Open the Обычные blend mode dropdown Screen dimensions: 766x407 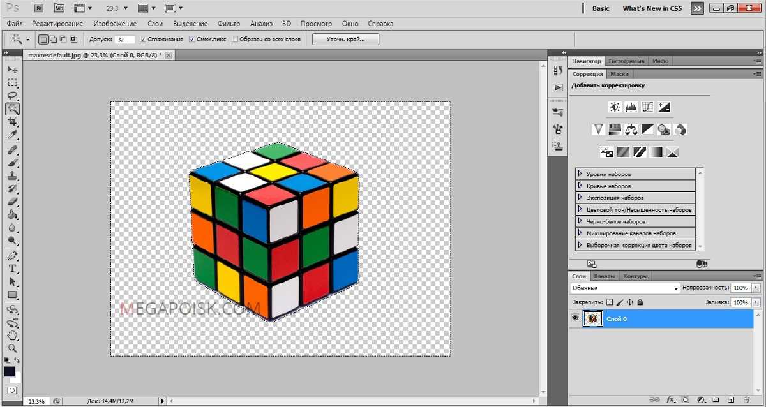pos(625,288)
